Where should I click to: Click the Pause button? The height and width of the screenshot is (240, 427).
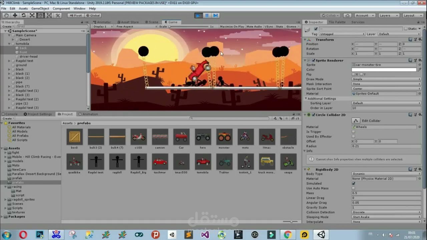[207, 15]
